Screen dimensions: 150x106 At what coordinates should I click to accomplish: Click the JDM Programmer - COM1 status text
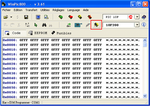[x=21, y=102]
